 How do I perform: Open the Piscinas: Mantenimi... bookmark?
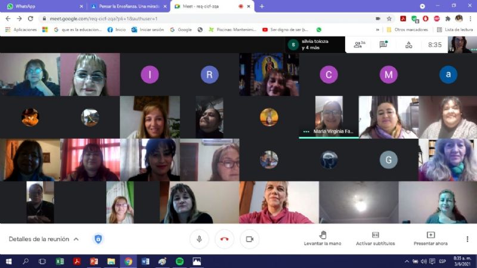[x=233, y=29]
